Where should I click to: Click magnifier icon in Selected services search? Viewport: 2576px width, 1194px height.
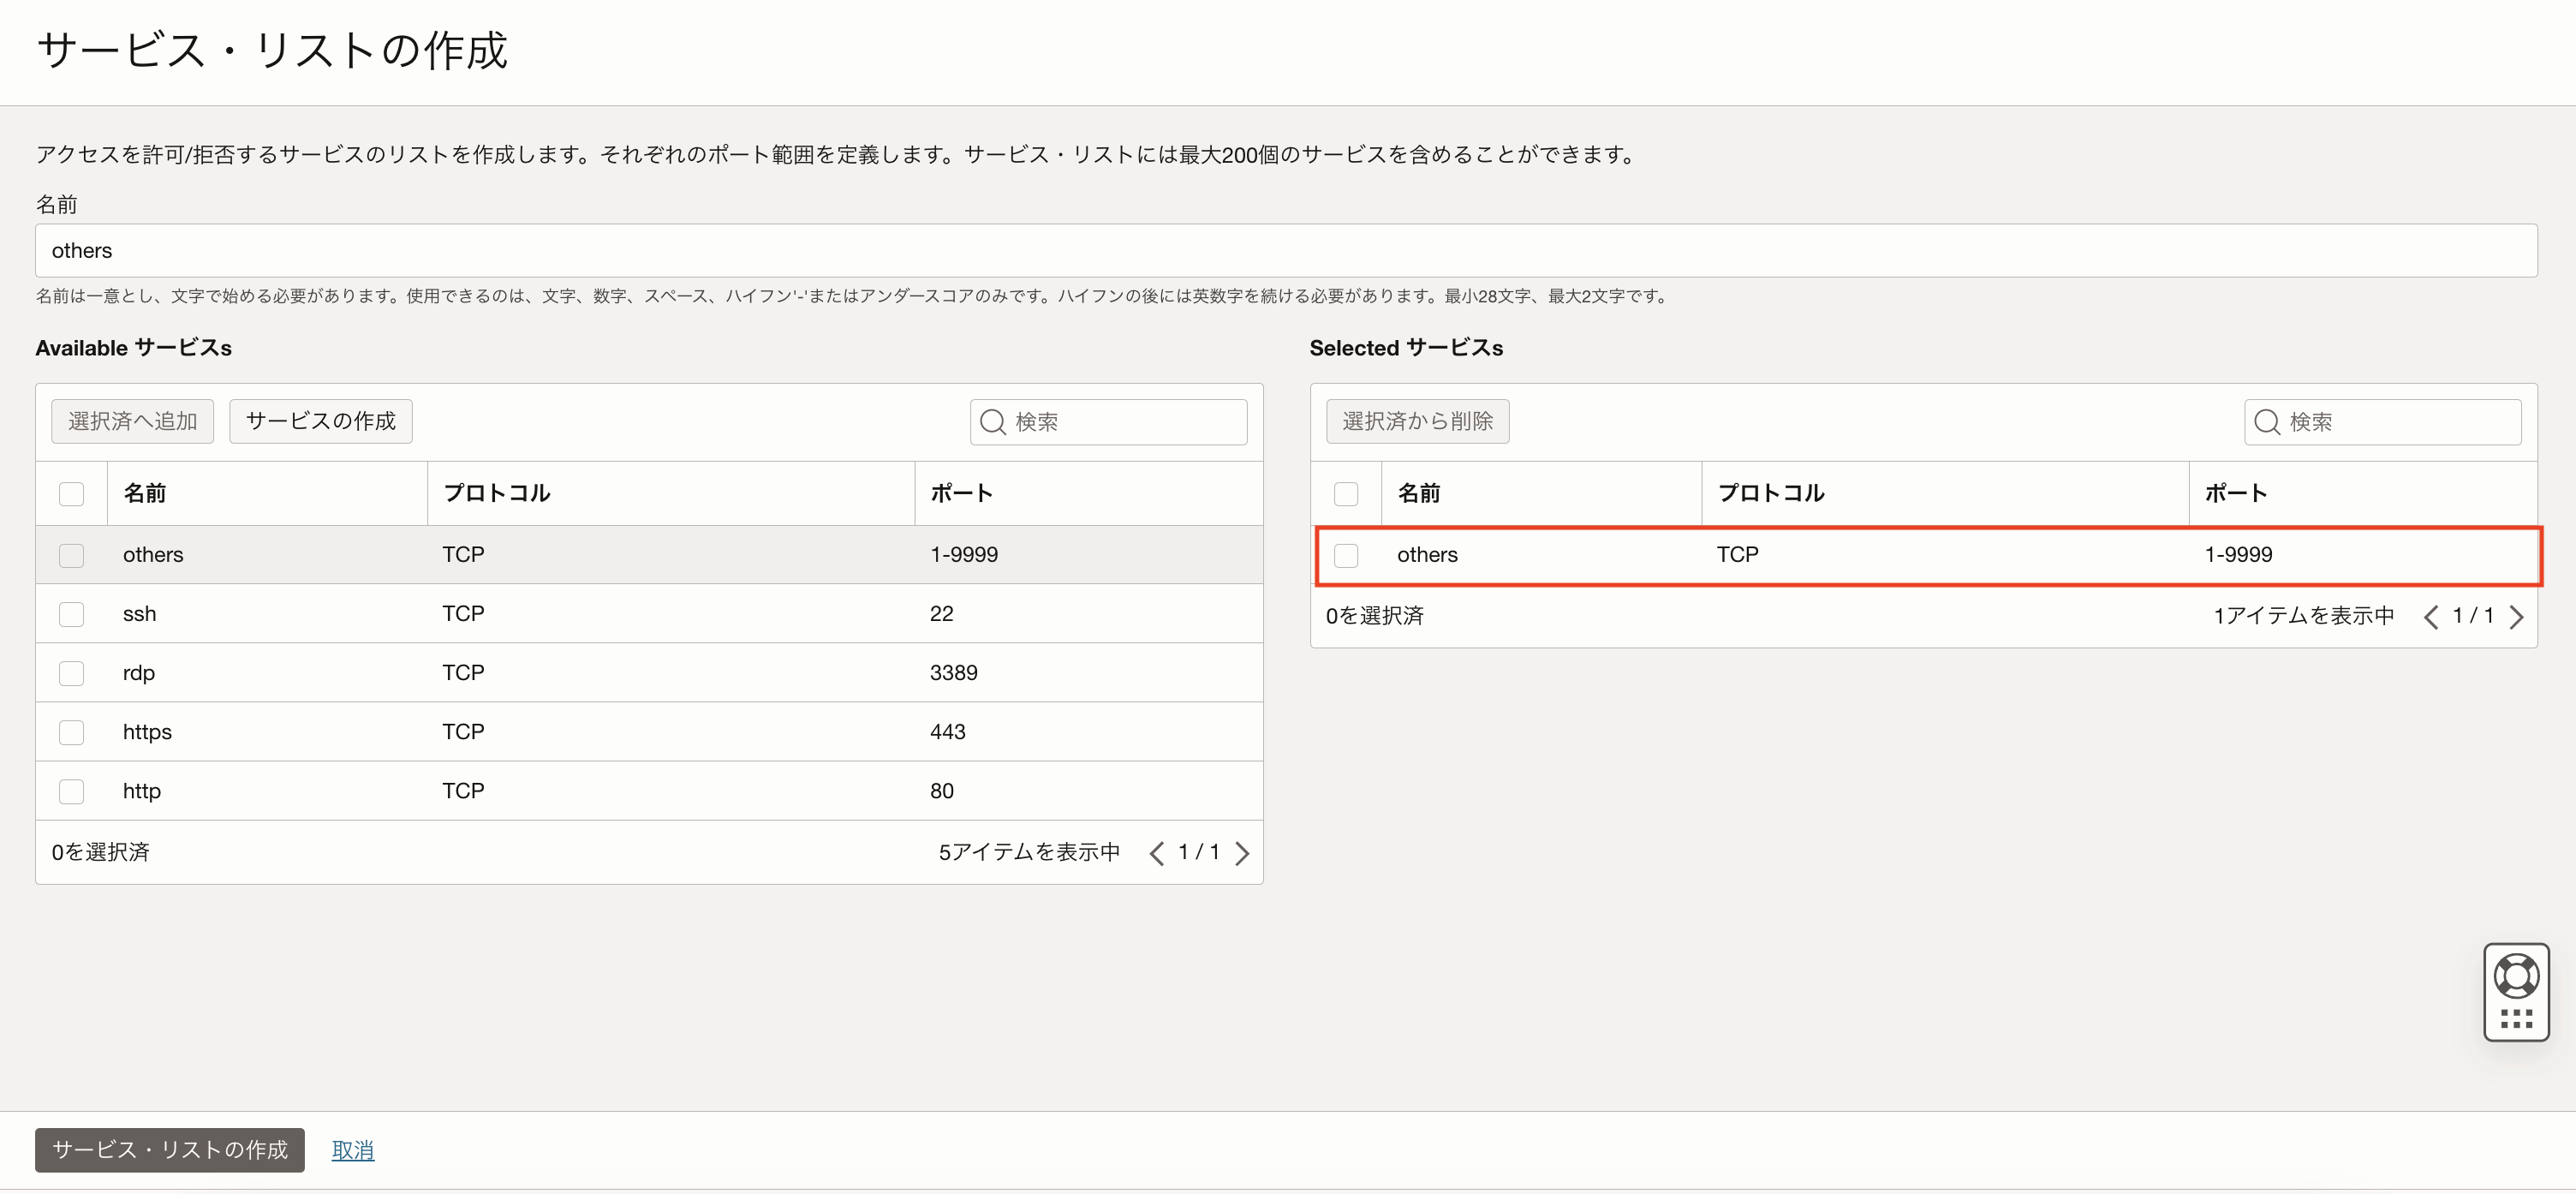(2267, 422)
